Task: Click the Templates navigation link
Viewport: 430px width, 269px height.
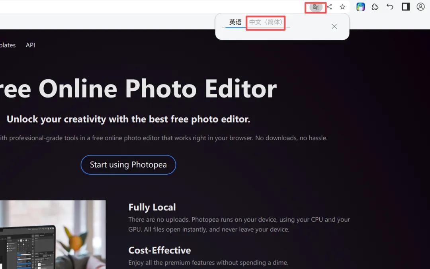Action: pos(8,45)
